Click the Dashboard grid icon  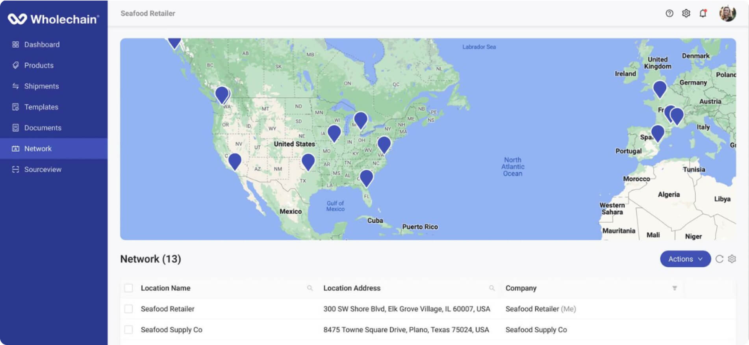pyautogui.click(x=15, y=45)
